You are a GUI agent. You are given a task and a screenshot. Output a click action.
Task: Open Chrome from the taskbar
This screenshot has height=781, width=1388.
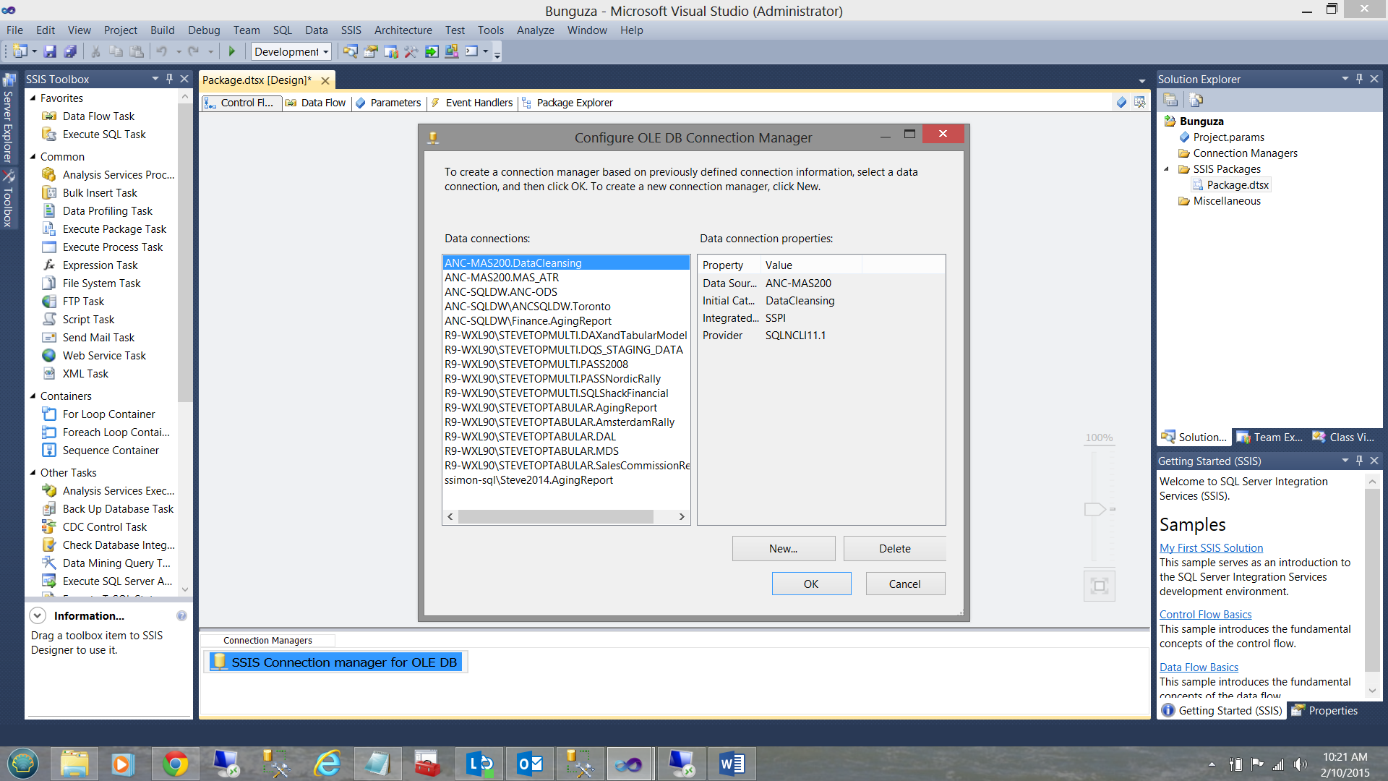pos(175,764)
